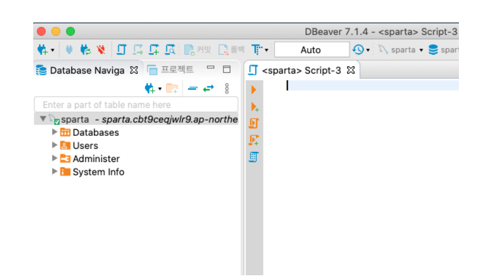488x280 pixels.
Task: Maximize the navigator panel
Action: coord(227,69)
